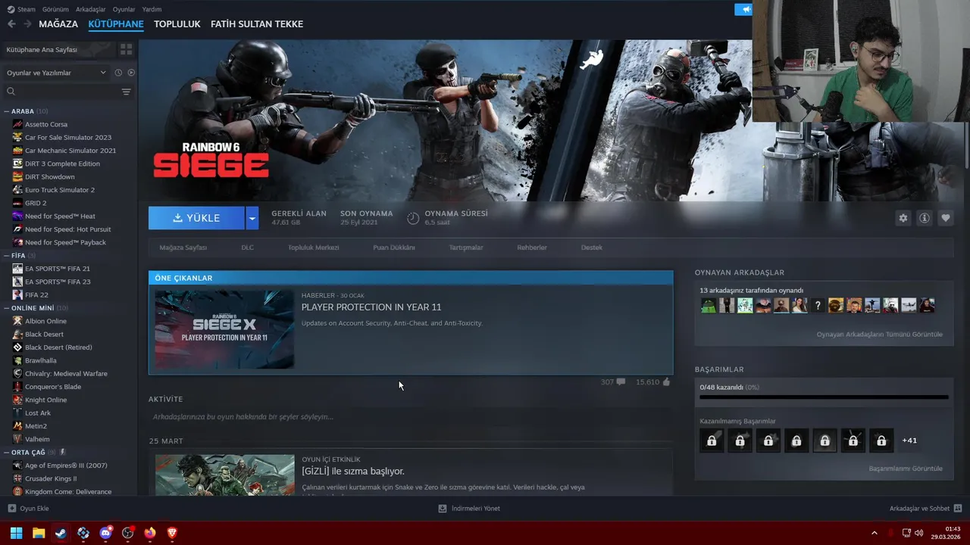Open the Yardım menu
The image size is (970, 545).
[x=152, y=9]
